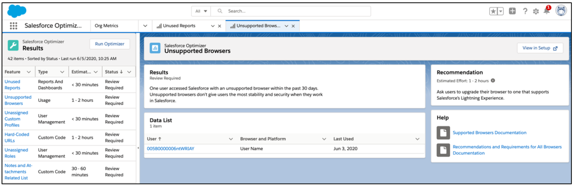Click the View in Setup button
Viewport: 575px width, 187px height.
[540, 48]
